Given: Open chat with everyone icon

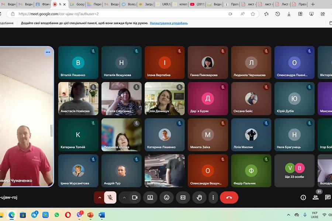Looking at the screenshot, I should tap(328, 197).
